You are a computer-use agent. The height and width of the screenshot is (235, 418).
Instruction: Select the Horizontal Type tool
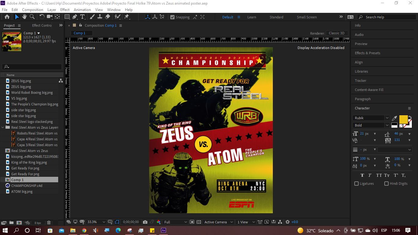click(82, 17)
